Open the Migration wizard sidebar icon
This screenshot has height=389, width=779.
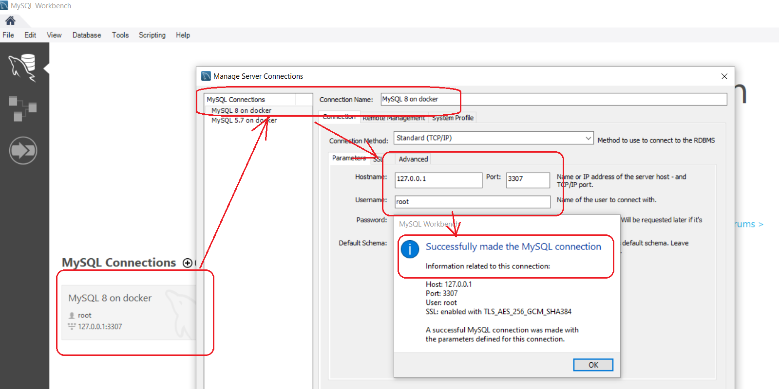point(23,150)
